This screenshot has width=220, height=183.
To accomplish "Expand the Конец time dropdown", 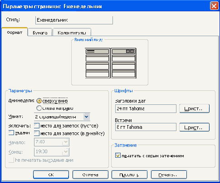I will pyautogui.click(x=65, y=151).
